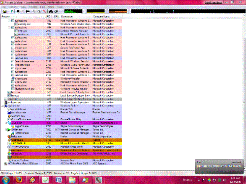
Task: Click the ACDSee Photo Editor process icon
Action: (x=6, y=164)
